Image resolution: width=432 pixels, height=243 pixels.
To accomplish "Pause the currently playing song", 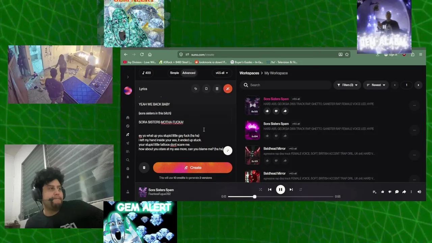I will coord(280,190).
